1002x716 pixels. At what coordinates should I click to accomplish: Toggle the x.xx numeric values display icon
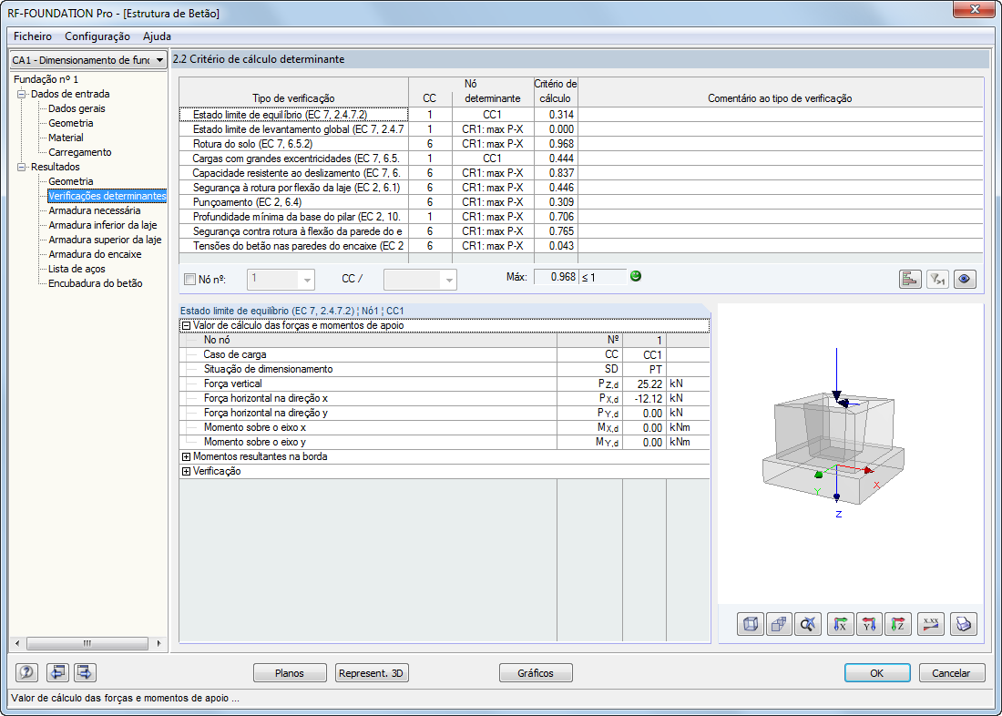click(x=931, y=624)
